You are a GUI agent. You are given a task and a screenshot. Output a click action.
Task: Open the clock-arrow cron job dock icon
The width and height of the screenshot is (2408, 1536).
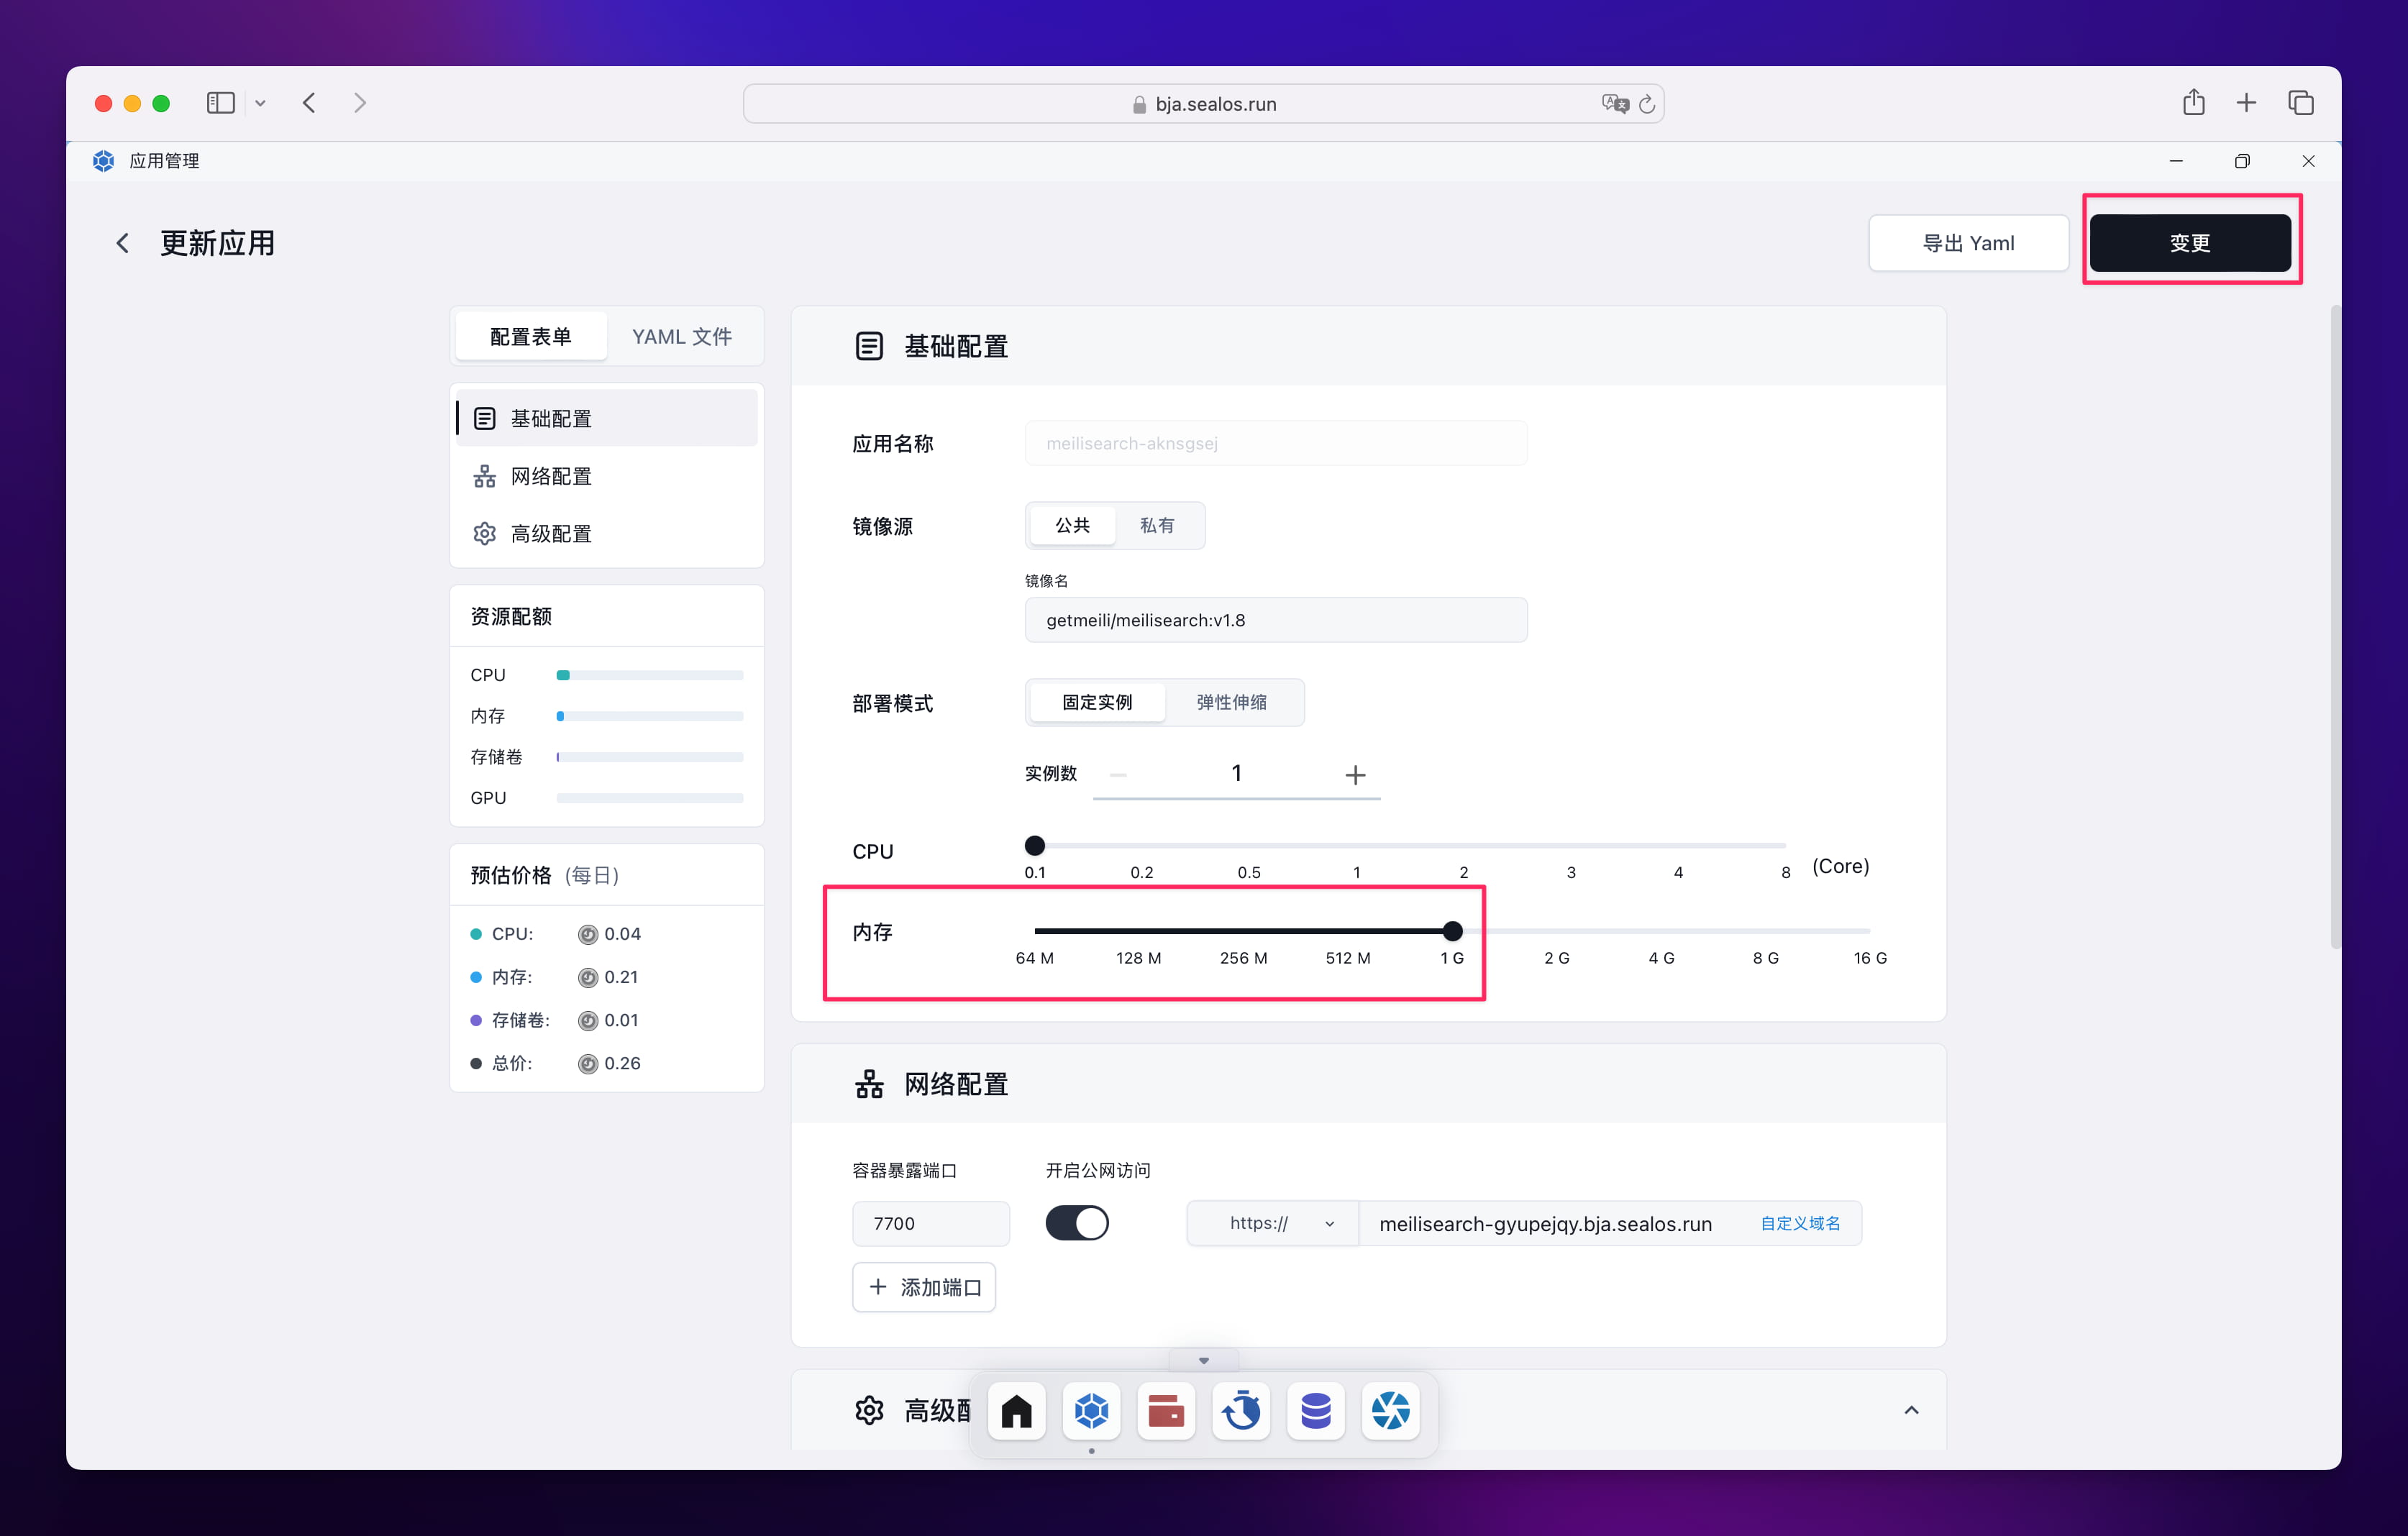[1241, 1411]
